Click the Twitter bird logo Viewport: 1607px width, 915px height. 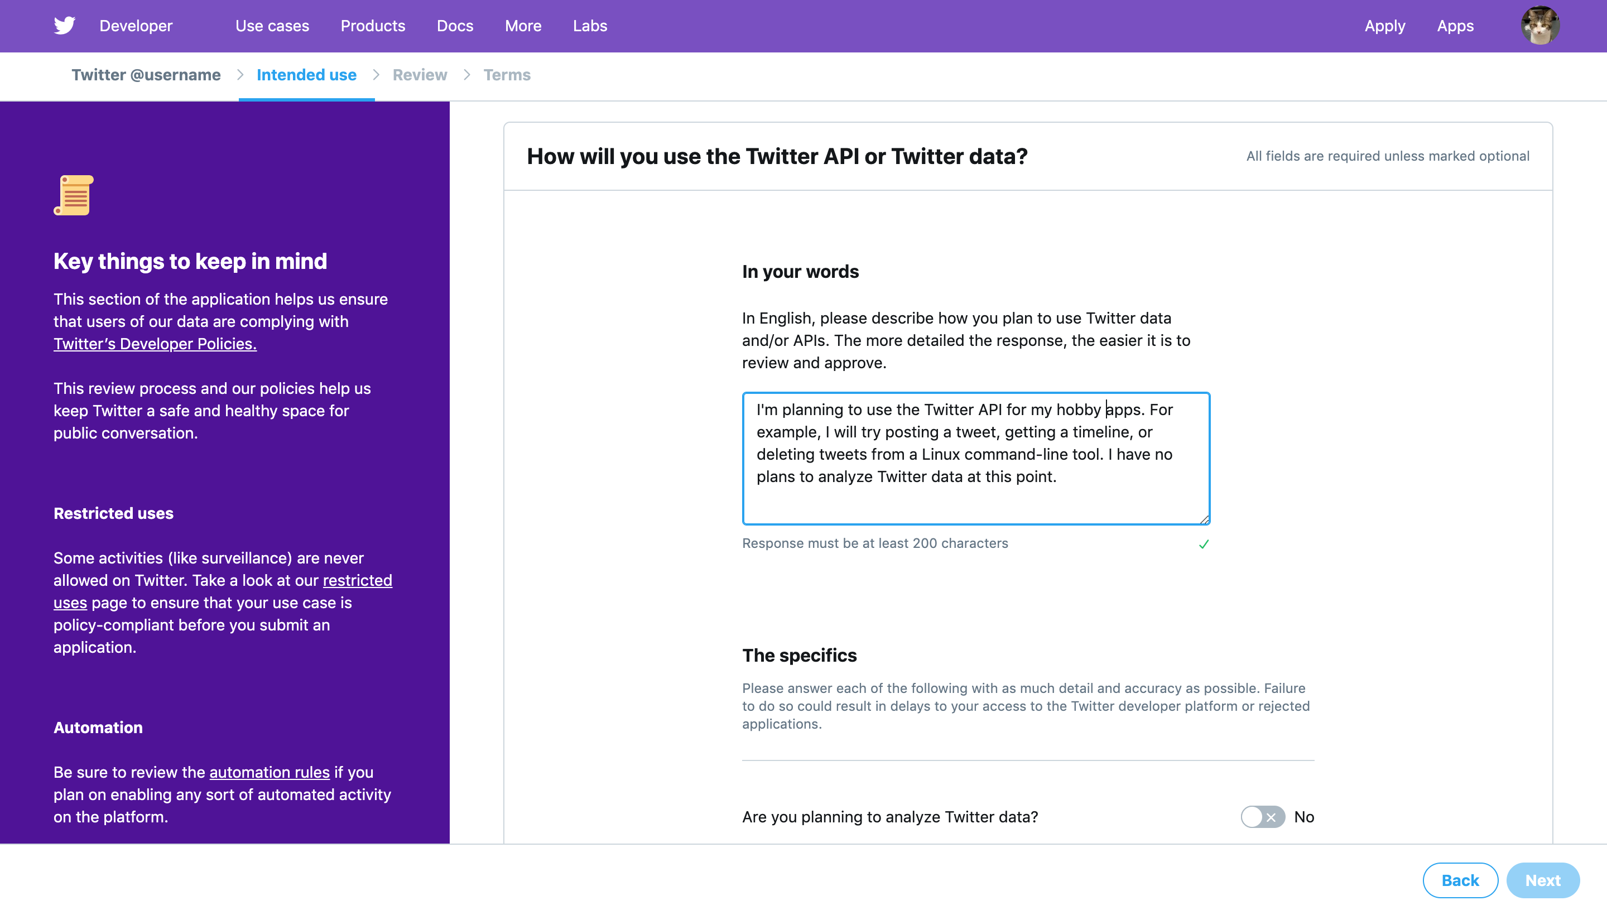tap(64, 26)
